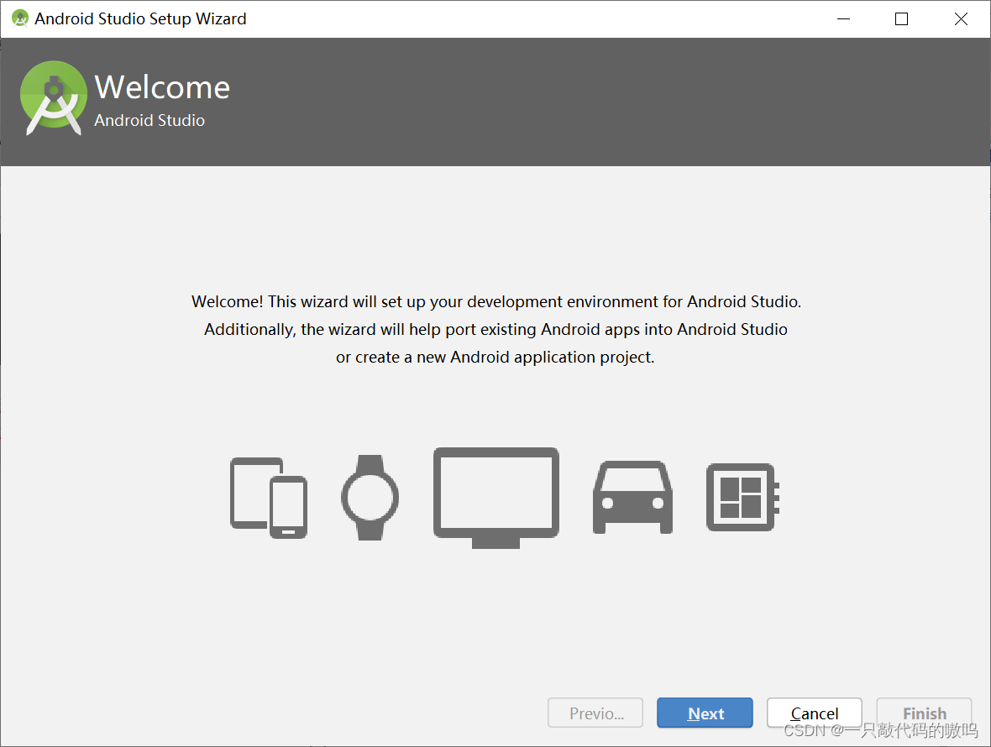Click the phone and tablet icon
The height and width of the screenshot is (747, 991).
tap(269, 498)
